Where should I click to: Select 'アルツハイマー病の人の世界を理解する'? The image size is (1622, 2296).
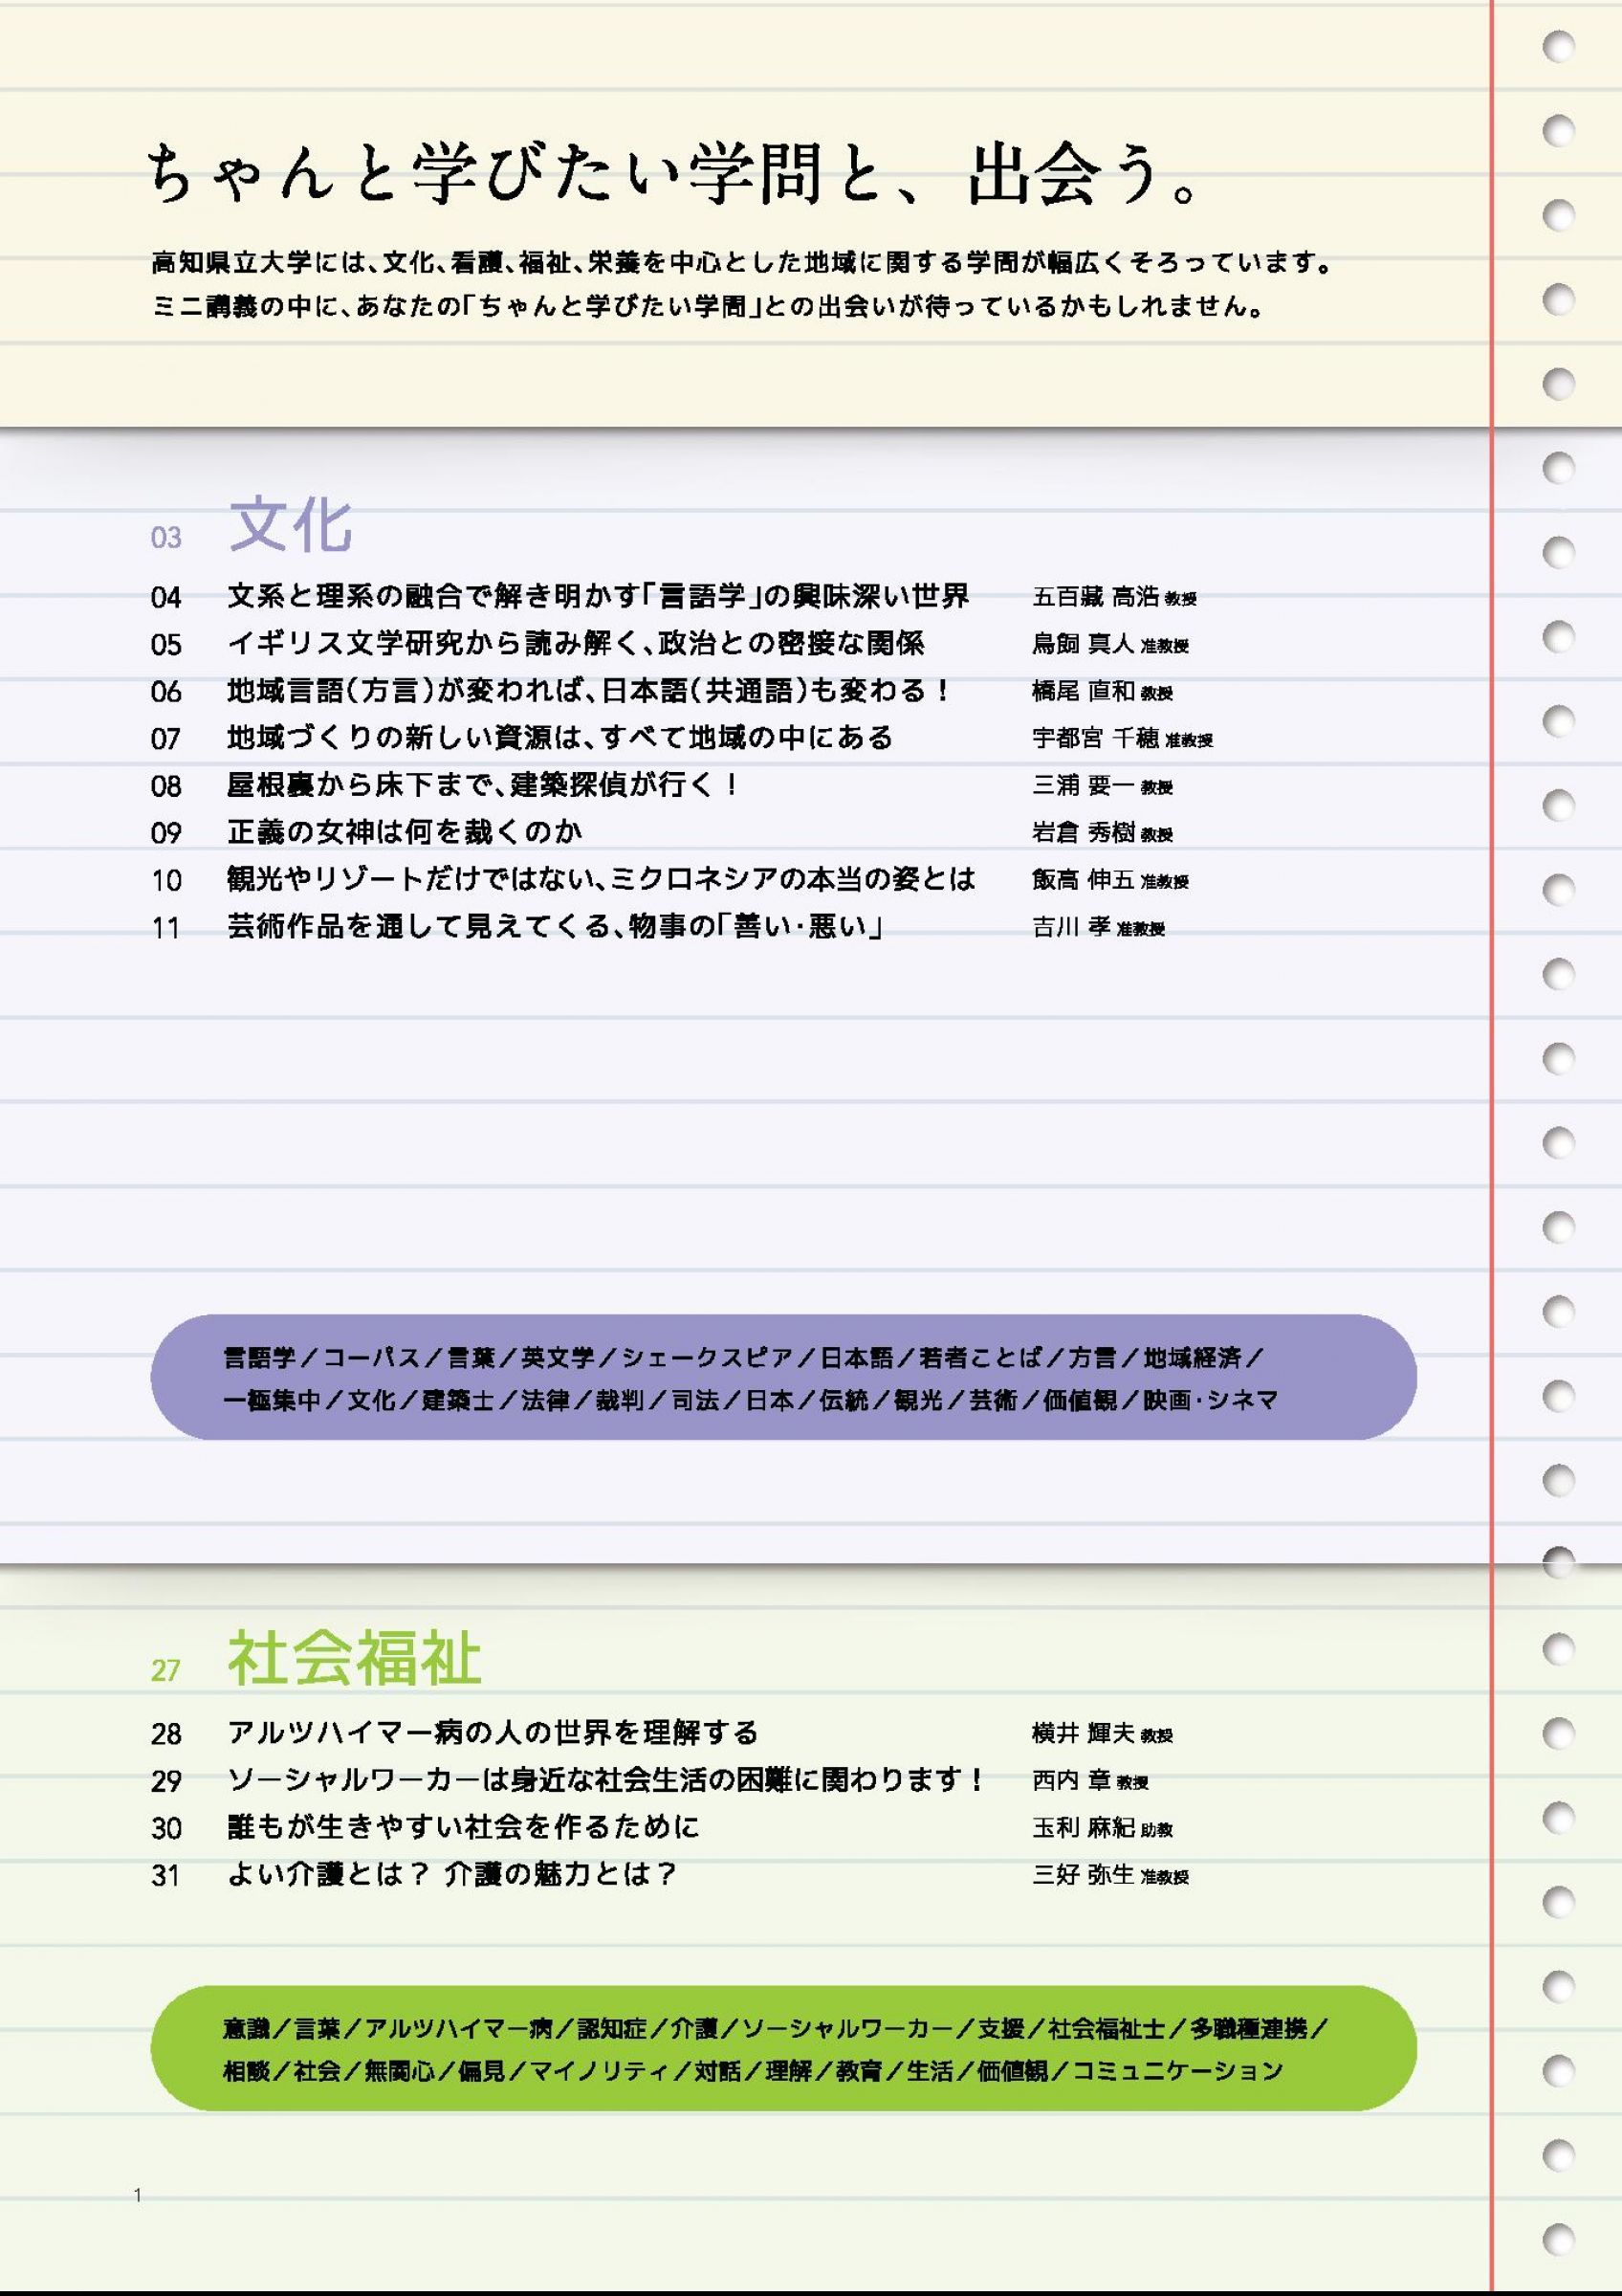click(493, 1732)
